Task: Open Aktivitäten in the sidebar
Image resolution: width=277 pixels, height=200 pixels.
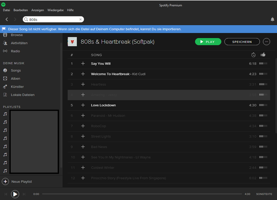Action: (19, 43)
